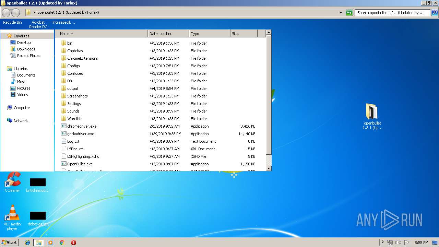Select the Settings folder icon
The height and width of the screenshot is (247, 439).
pyautogui.click(x=63, y=104)
